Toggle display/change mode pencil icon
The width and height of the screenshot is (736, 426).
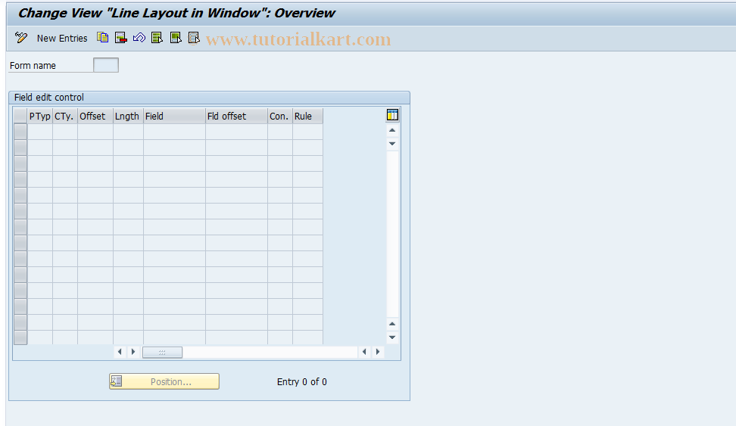coord(21,38)
